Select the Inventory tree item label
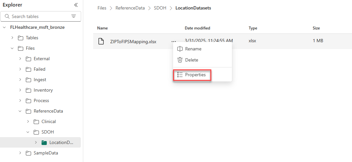Viewport: 352px width, 162px height. click(x=43, y=90)
